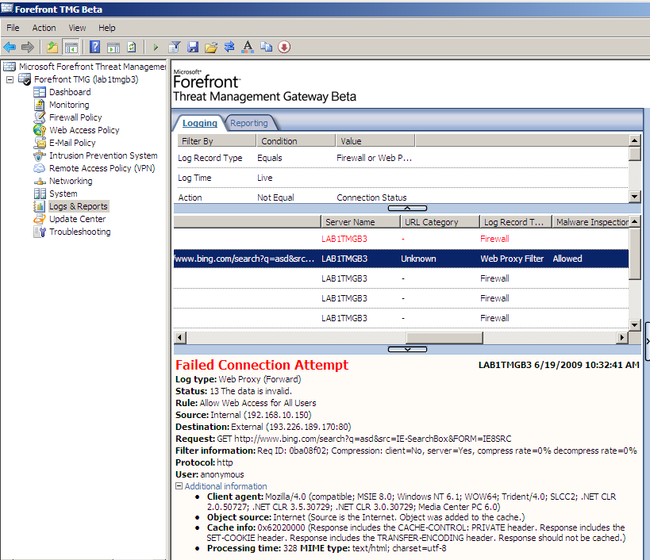This screenshot has height=560, width=650.
Task: Load filter definitions with open-folder icon
Action: (x=211, y=48)
